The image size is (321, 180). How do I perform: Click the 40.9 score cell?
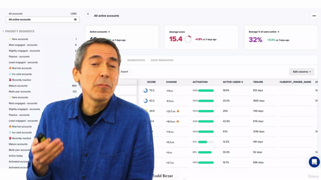pyautogui.click(x=152, y=111)
